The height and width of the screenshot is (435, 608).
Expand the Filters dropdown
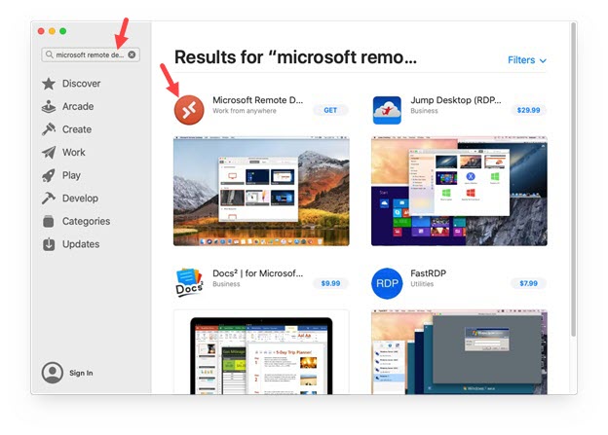(x=527, y=60)
